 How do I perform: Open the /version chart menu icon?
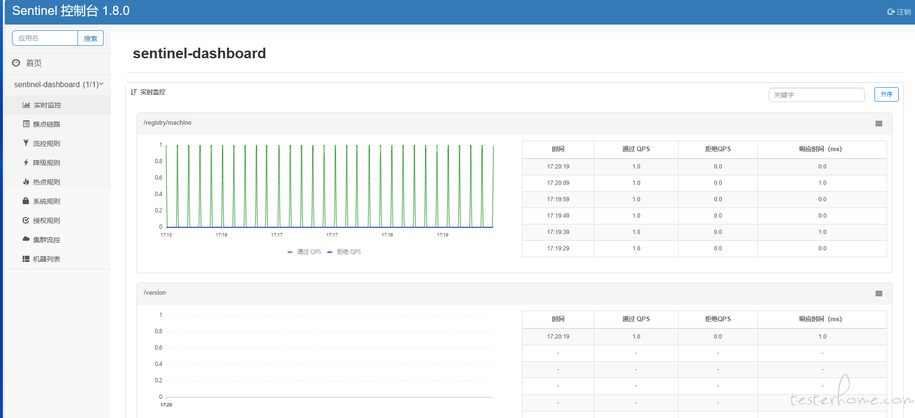point(879,294)
